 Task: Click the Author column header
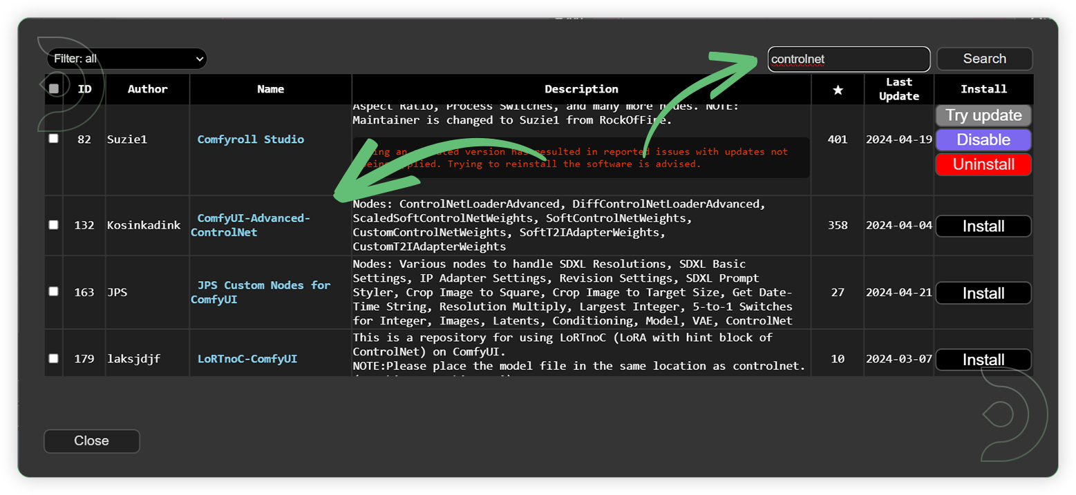pyautogui.click(x=147, y=89)
